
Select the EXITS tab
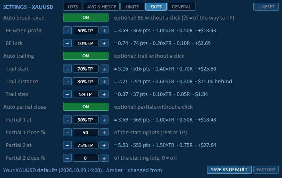click(x=156, y=7)
